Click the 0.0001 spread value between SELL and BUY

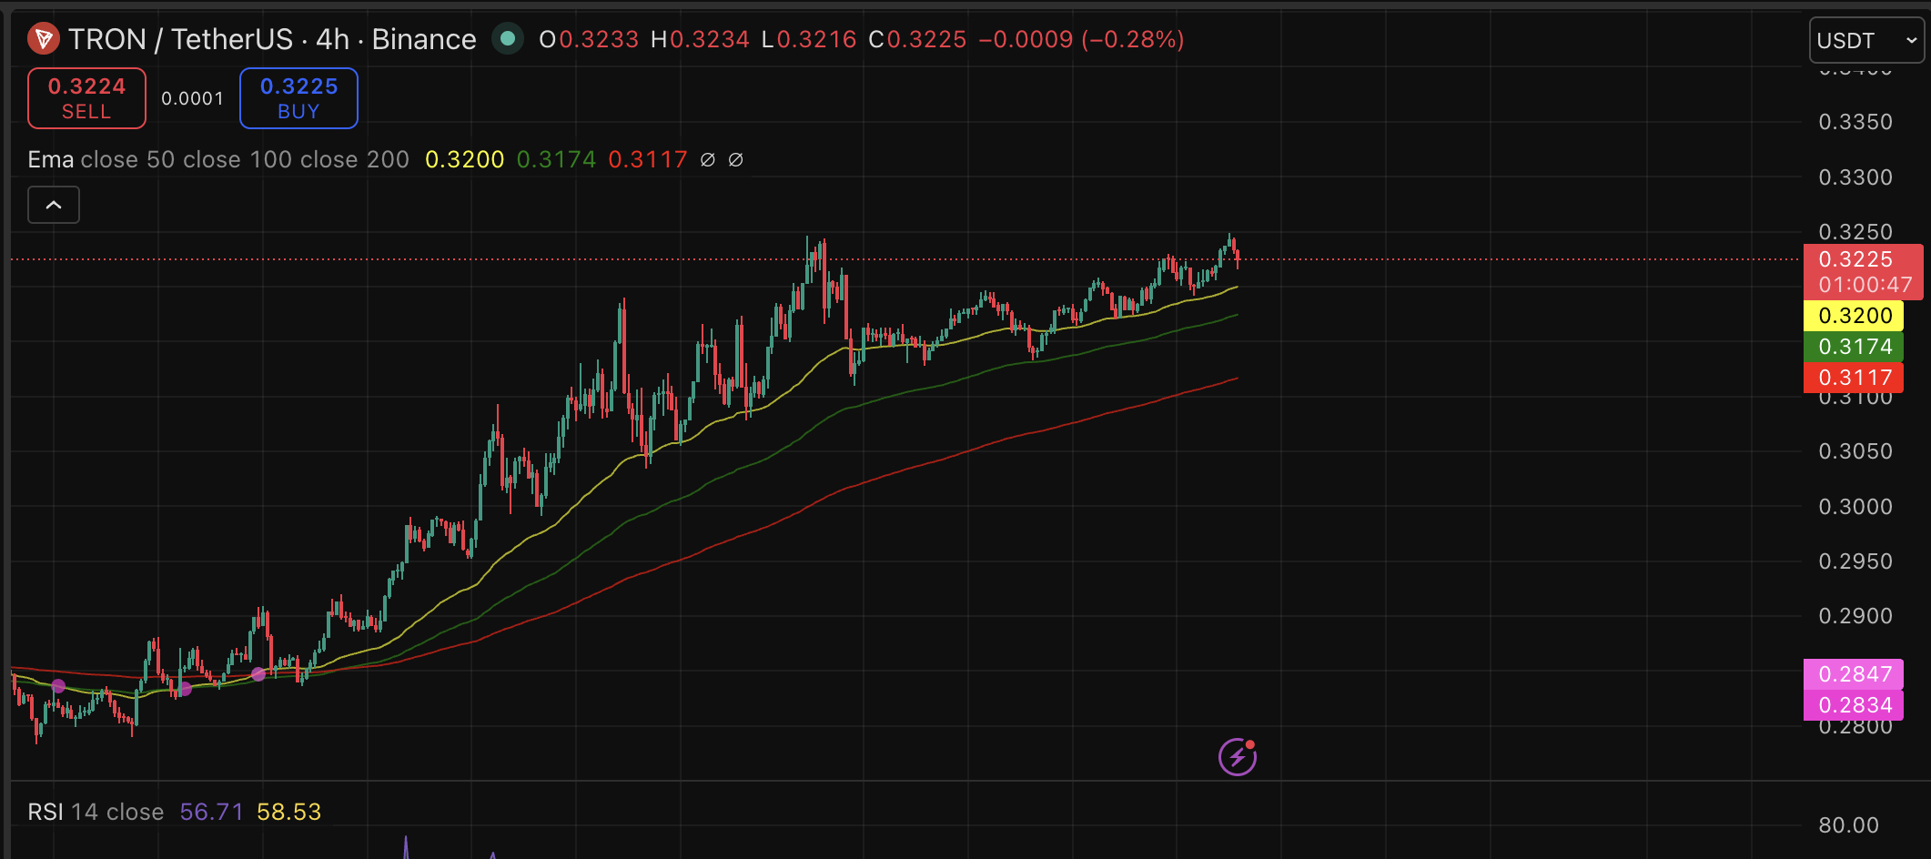coord(192,98)
